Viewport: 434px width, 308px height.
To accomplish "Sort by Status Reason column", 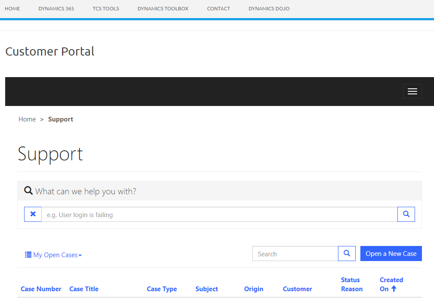I will (x=352, y=284).
